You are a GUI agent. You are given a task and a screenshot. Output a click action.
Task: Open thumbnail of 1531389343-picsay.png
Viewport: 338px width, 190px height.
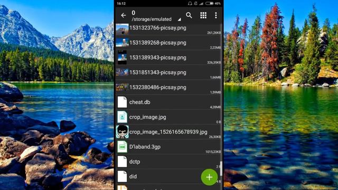coord(122,58)
